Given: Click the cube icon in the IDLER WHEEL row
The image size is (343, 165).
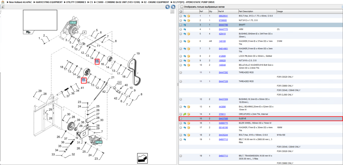Looking at the screenshot, I should 188,123.
